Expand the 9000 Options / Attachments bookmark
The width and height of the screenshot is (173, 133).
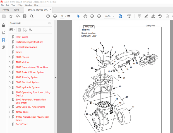coord(10,107)
